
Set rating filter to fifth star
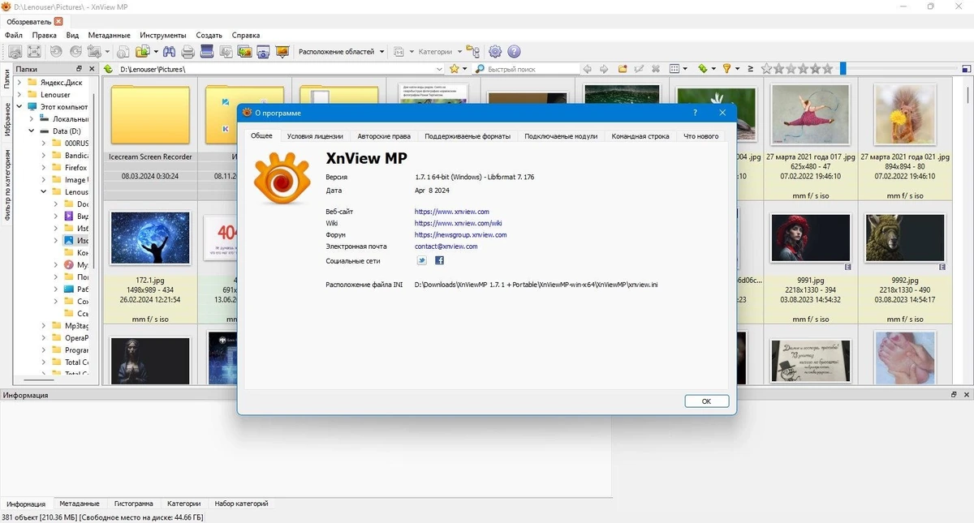point(827,69)
